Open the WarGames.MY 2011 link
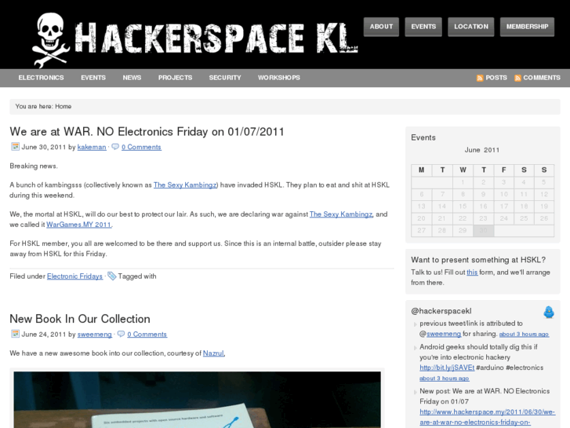The height and width of the screenshot is (428, 570). point(79,225)
